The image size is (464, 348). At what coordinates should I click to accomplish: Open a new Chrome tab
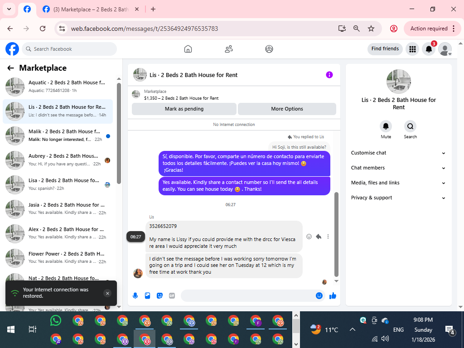153,9
